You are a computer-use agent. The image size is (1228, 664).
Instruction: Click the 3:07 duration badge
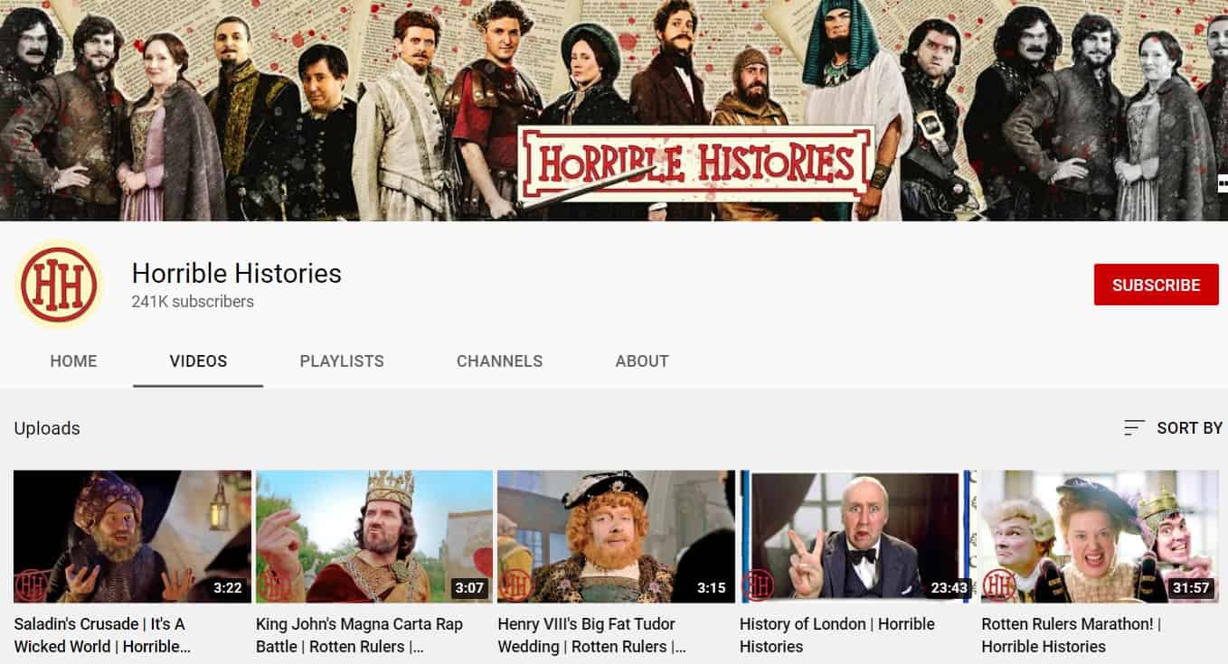(469, 588)
